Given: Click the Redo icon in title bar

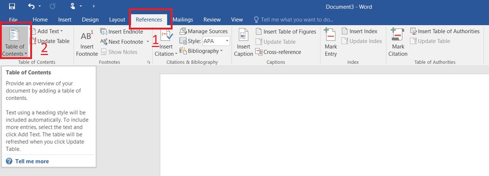Looking at the screenshot, I should click(x=52, y=7).
